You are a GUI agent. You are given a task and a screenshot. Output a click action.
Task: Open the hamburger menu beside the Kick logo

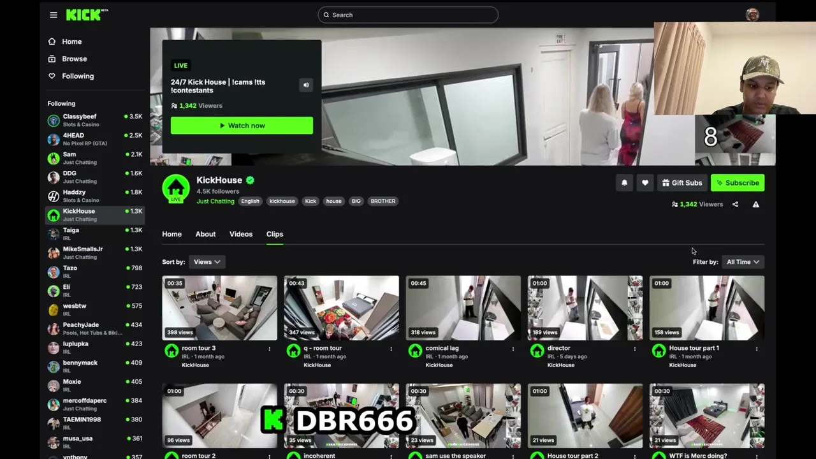pos(54,15)
